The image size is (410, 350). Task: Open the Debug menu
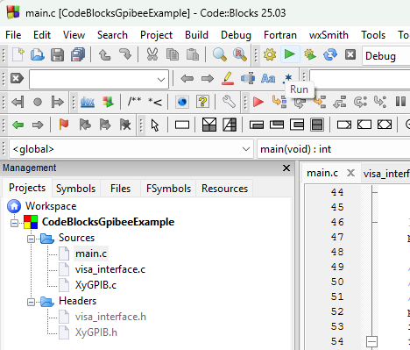pos(236,35)
